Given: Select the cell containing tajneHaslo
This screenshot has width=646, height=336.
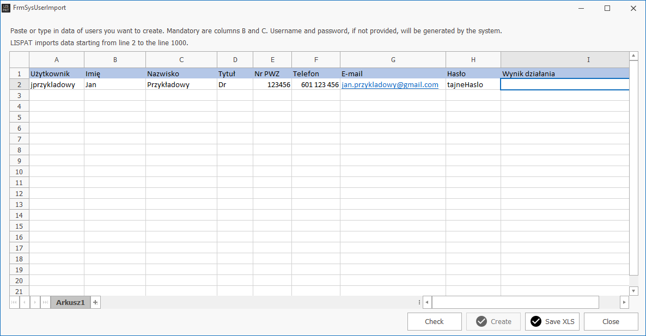Looking at the screenshot, I should [473, 85].
